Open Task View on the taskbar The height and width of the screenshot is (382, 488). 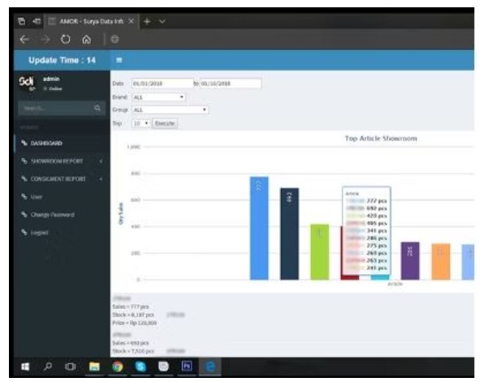[71, 367]
